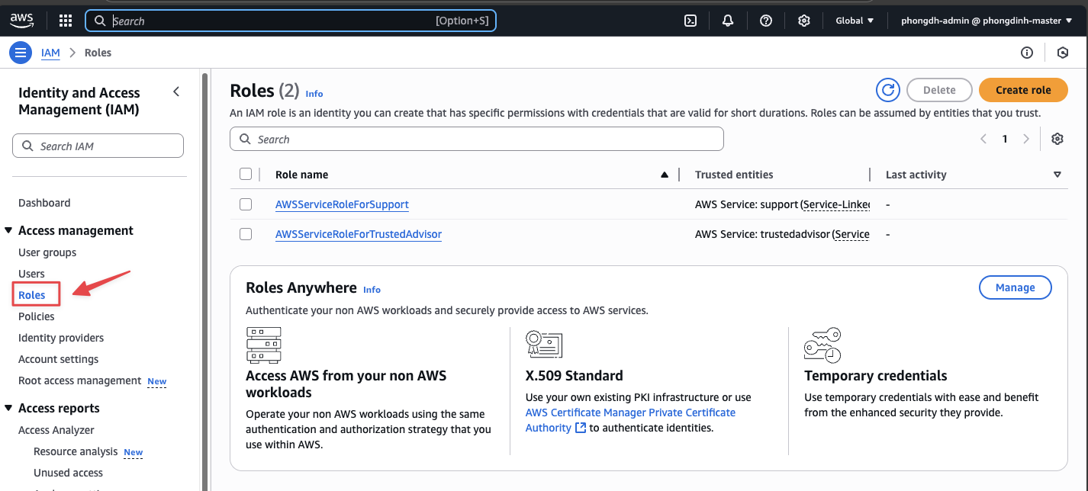Click the AWS Service: support trusted entity cell

point(782,204)
